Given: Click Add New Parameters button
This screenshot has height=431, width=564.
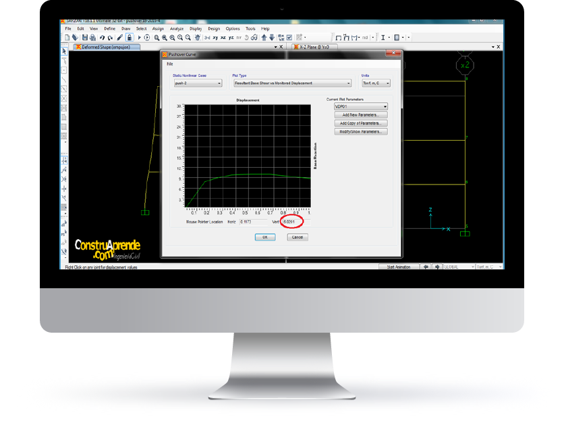Looking at the screenshot, I should point(361,115).
